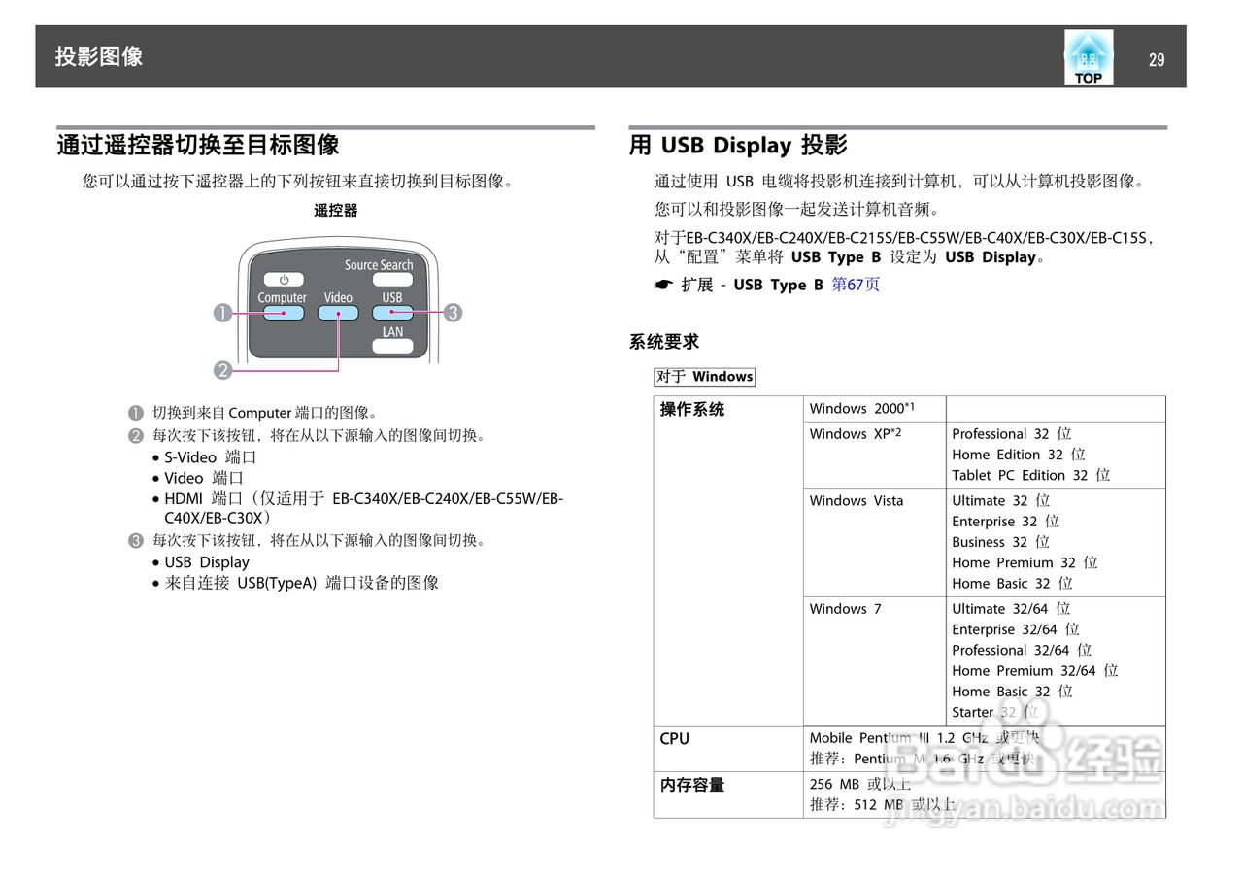
Task: Click 来自连接 USB(TypeA) 端口设备的图像 bullet
Action: 301,583
